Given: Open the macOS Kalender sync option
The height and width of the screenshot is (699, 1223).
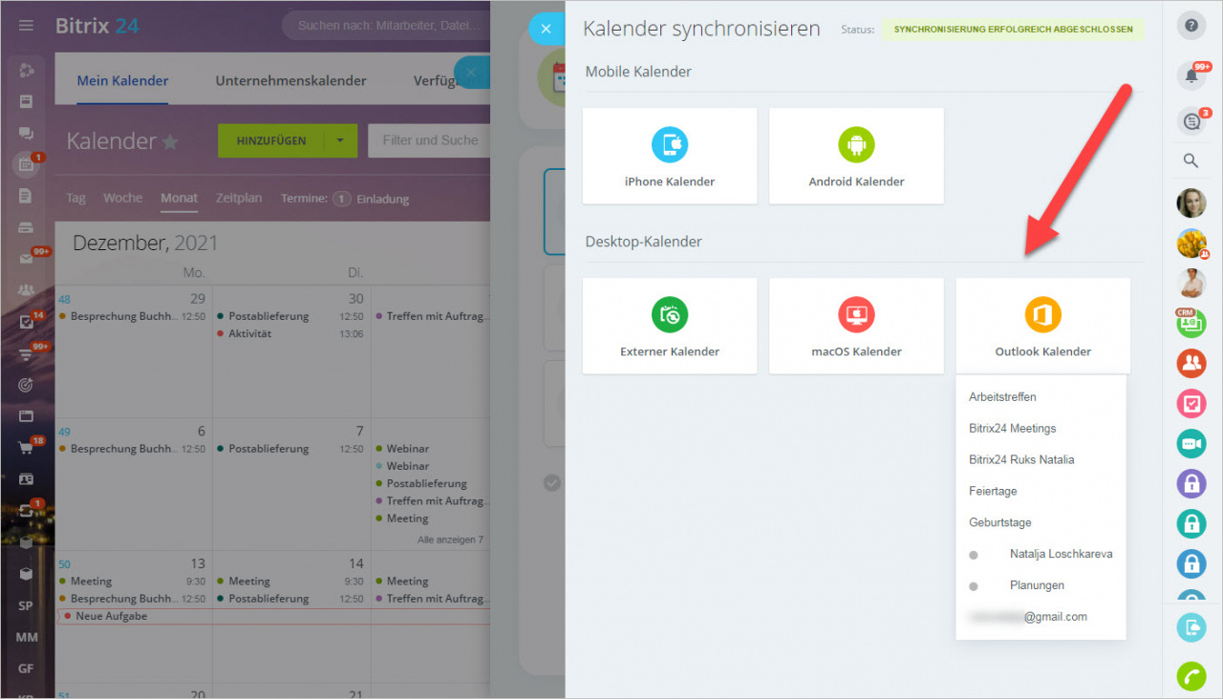Looking at the screenshot, I should point(856,326).
